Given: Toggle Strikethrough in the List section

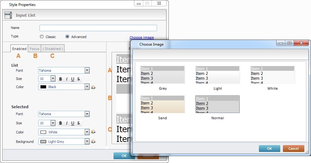Looking at the screenshot, I should tap(78, 79).
